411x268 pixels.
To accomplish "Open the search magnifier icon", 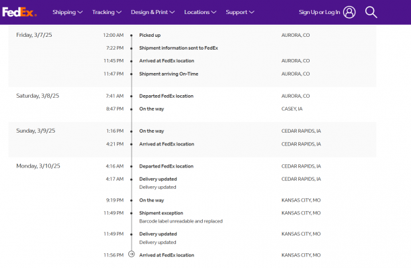I will point(371,12).
